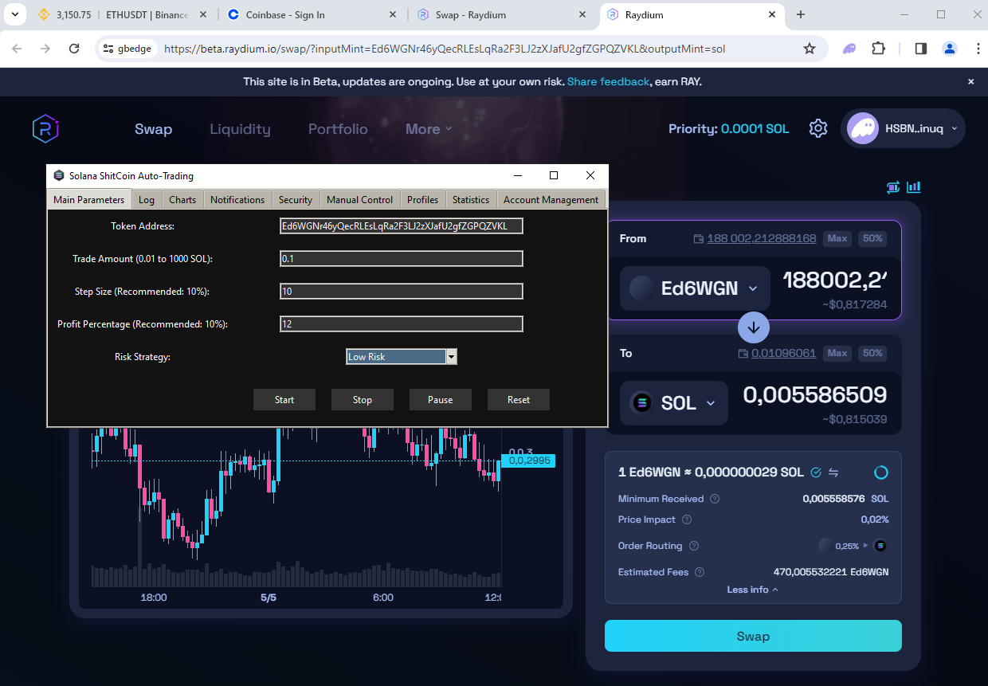This screenshot has width=988, height=686.
Task: Switch to the Charts tab
Action: 182,200
